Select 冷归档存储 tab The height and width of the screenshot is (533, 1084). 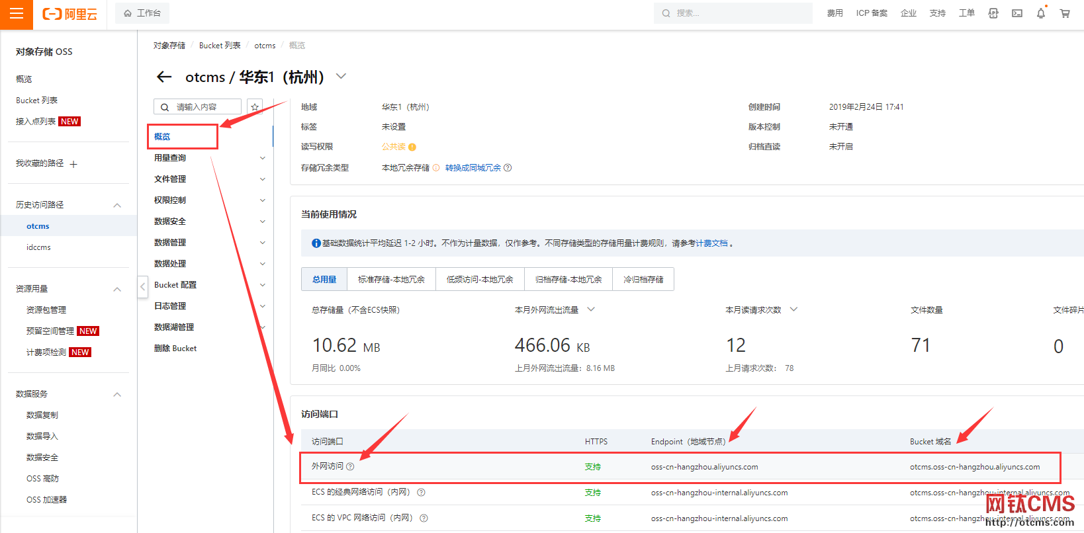643,279
